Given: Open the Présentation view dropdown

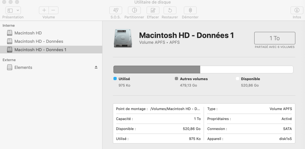Looking at the screenshot, I should 13,10.
